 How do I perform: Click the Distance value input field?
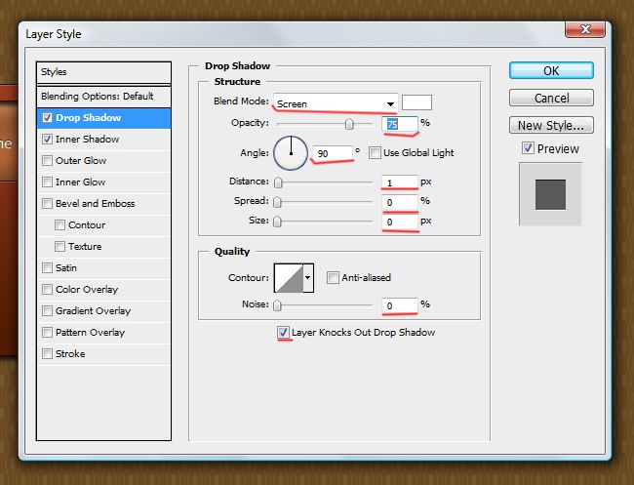point(400,182)
